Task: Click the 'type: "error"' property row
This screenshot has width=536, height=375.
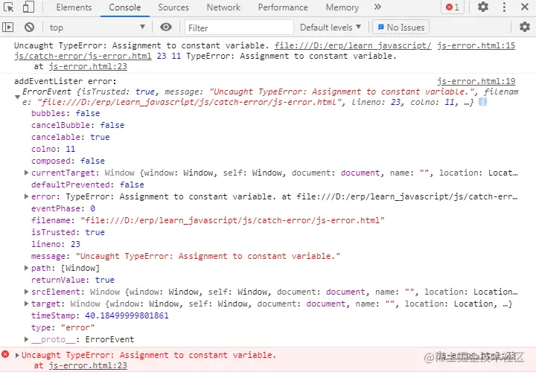Action: coord(63,327)
